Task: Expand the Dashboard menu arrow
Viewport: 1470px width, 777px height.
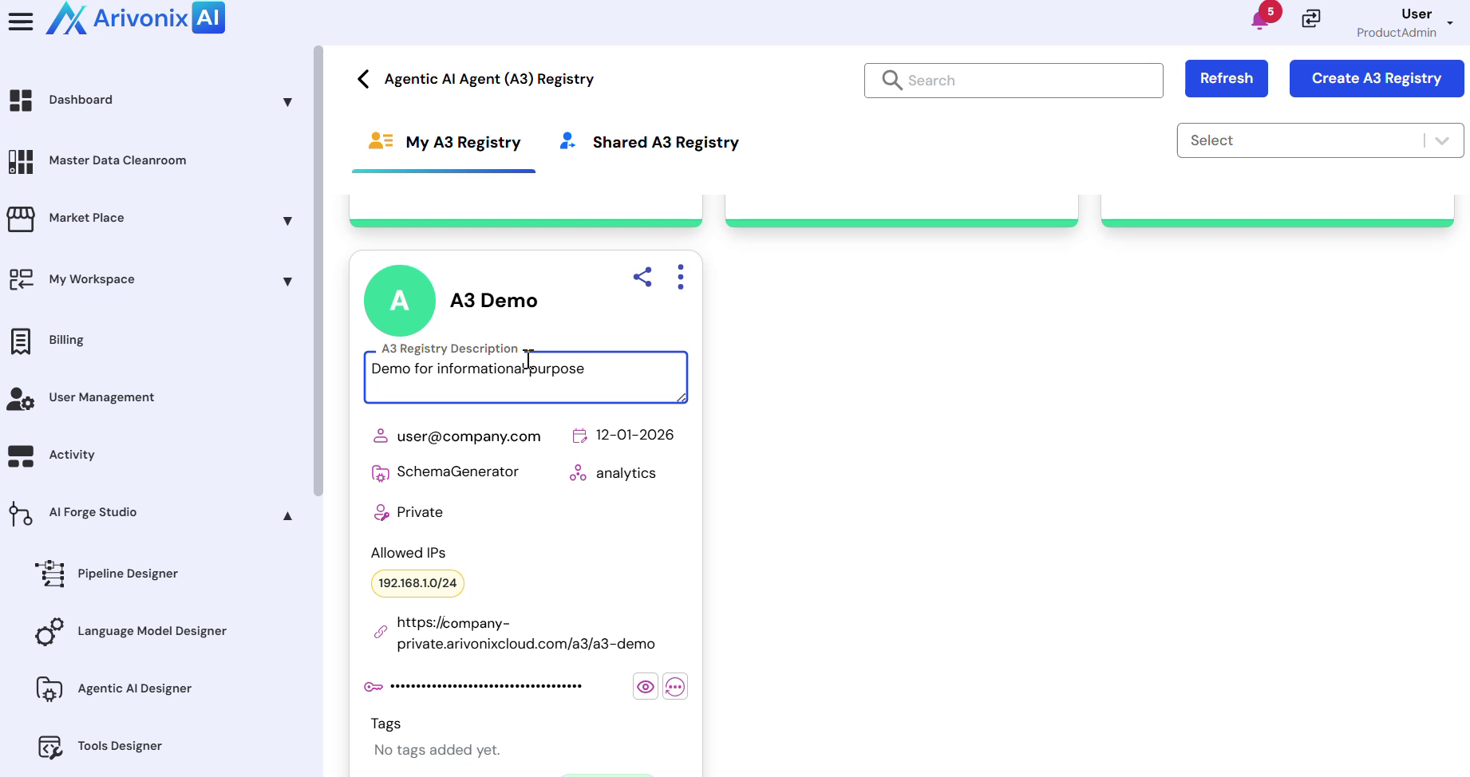Action: point(287,102)
